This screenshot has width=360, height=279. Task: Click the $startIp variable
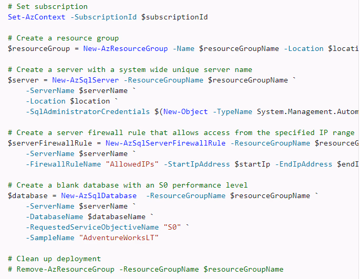click(x=252, y=164)
